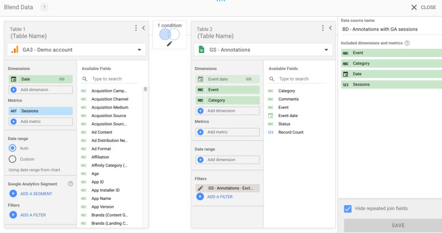Screen dimensions: 442x233
Task: Open Table 1 three-dot options menu
Action: pos(136,28)
